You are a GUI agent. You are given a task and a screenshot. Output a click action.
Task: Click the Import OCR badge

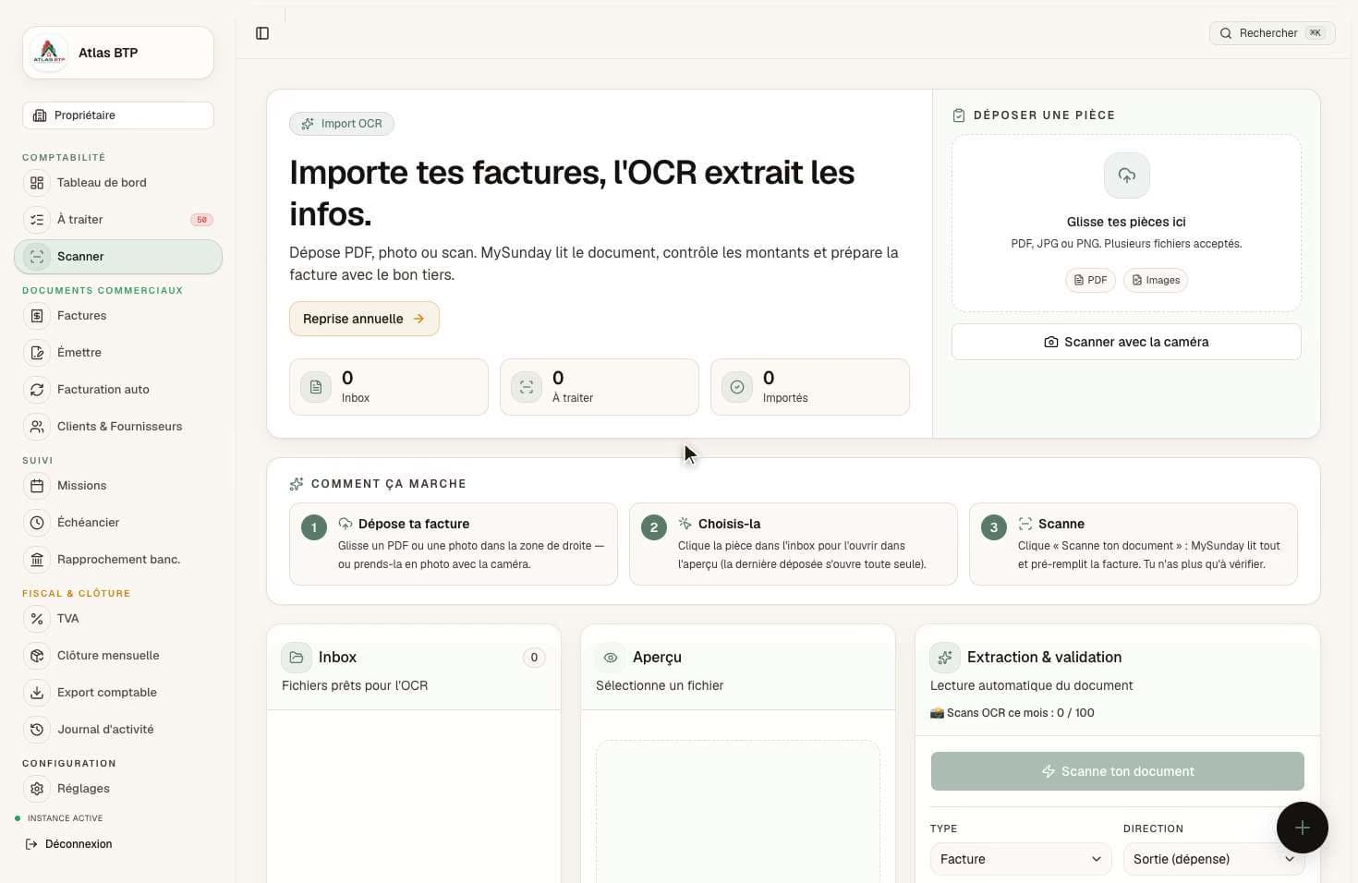[342, 124]
